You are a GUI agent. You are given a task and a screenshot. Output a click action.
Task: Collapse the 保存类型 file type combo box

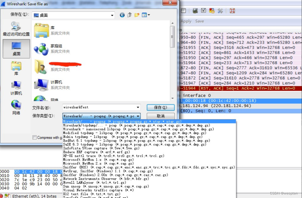pyautogui.click(x=138, y=116)
